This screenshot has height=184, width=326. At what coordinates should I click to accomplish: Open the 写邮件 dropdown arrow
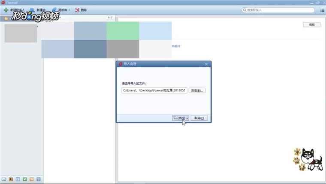click(x=69, y=10)
